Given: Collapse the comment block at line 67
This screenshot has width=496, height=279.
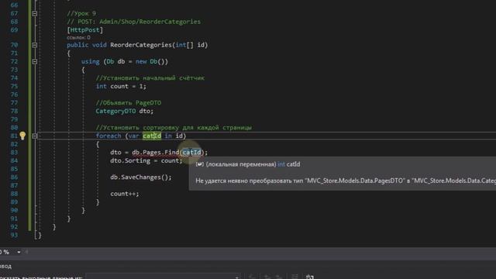Looking at the screenshot, I should tap(34, 14).
